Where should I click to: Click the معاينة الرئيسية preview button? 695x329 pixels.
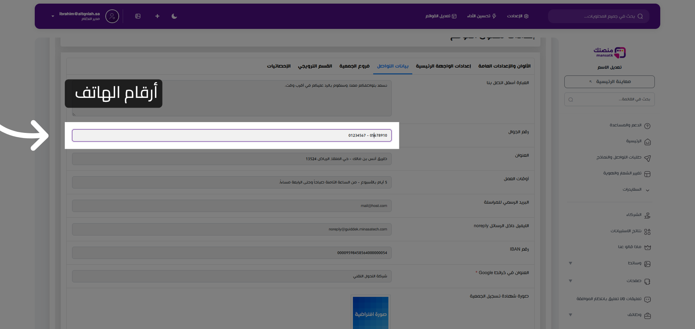(x=609, y=82)
